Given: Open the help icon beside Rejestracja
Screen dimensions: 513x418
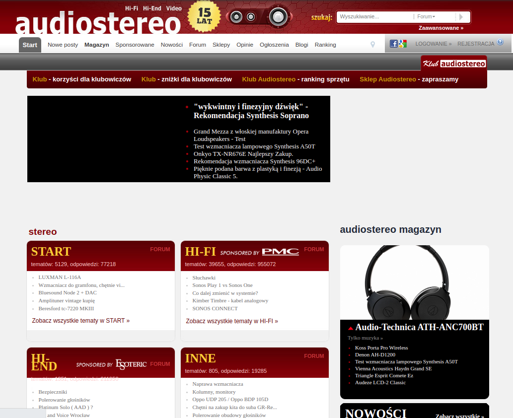Looking at the screenshot, I should point(500,42).
